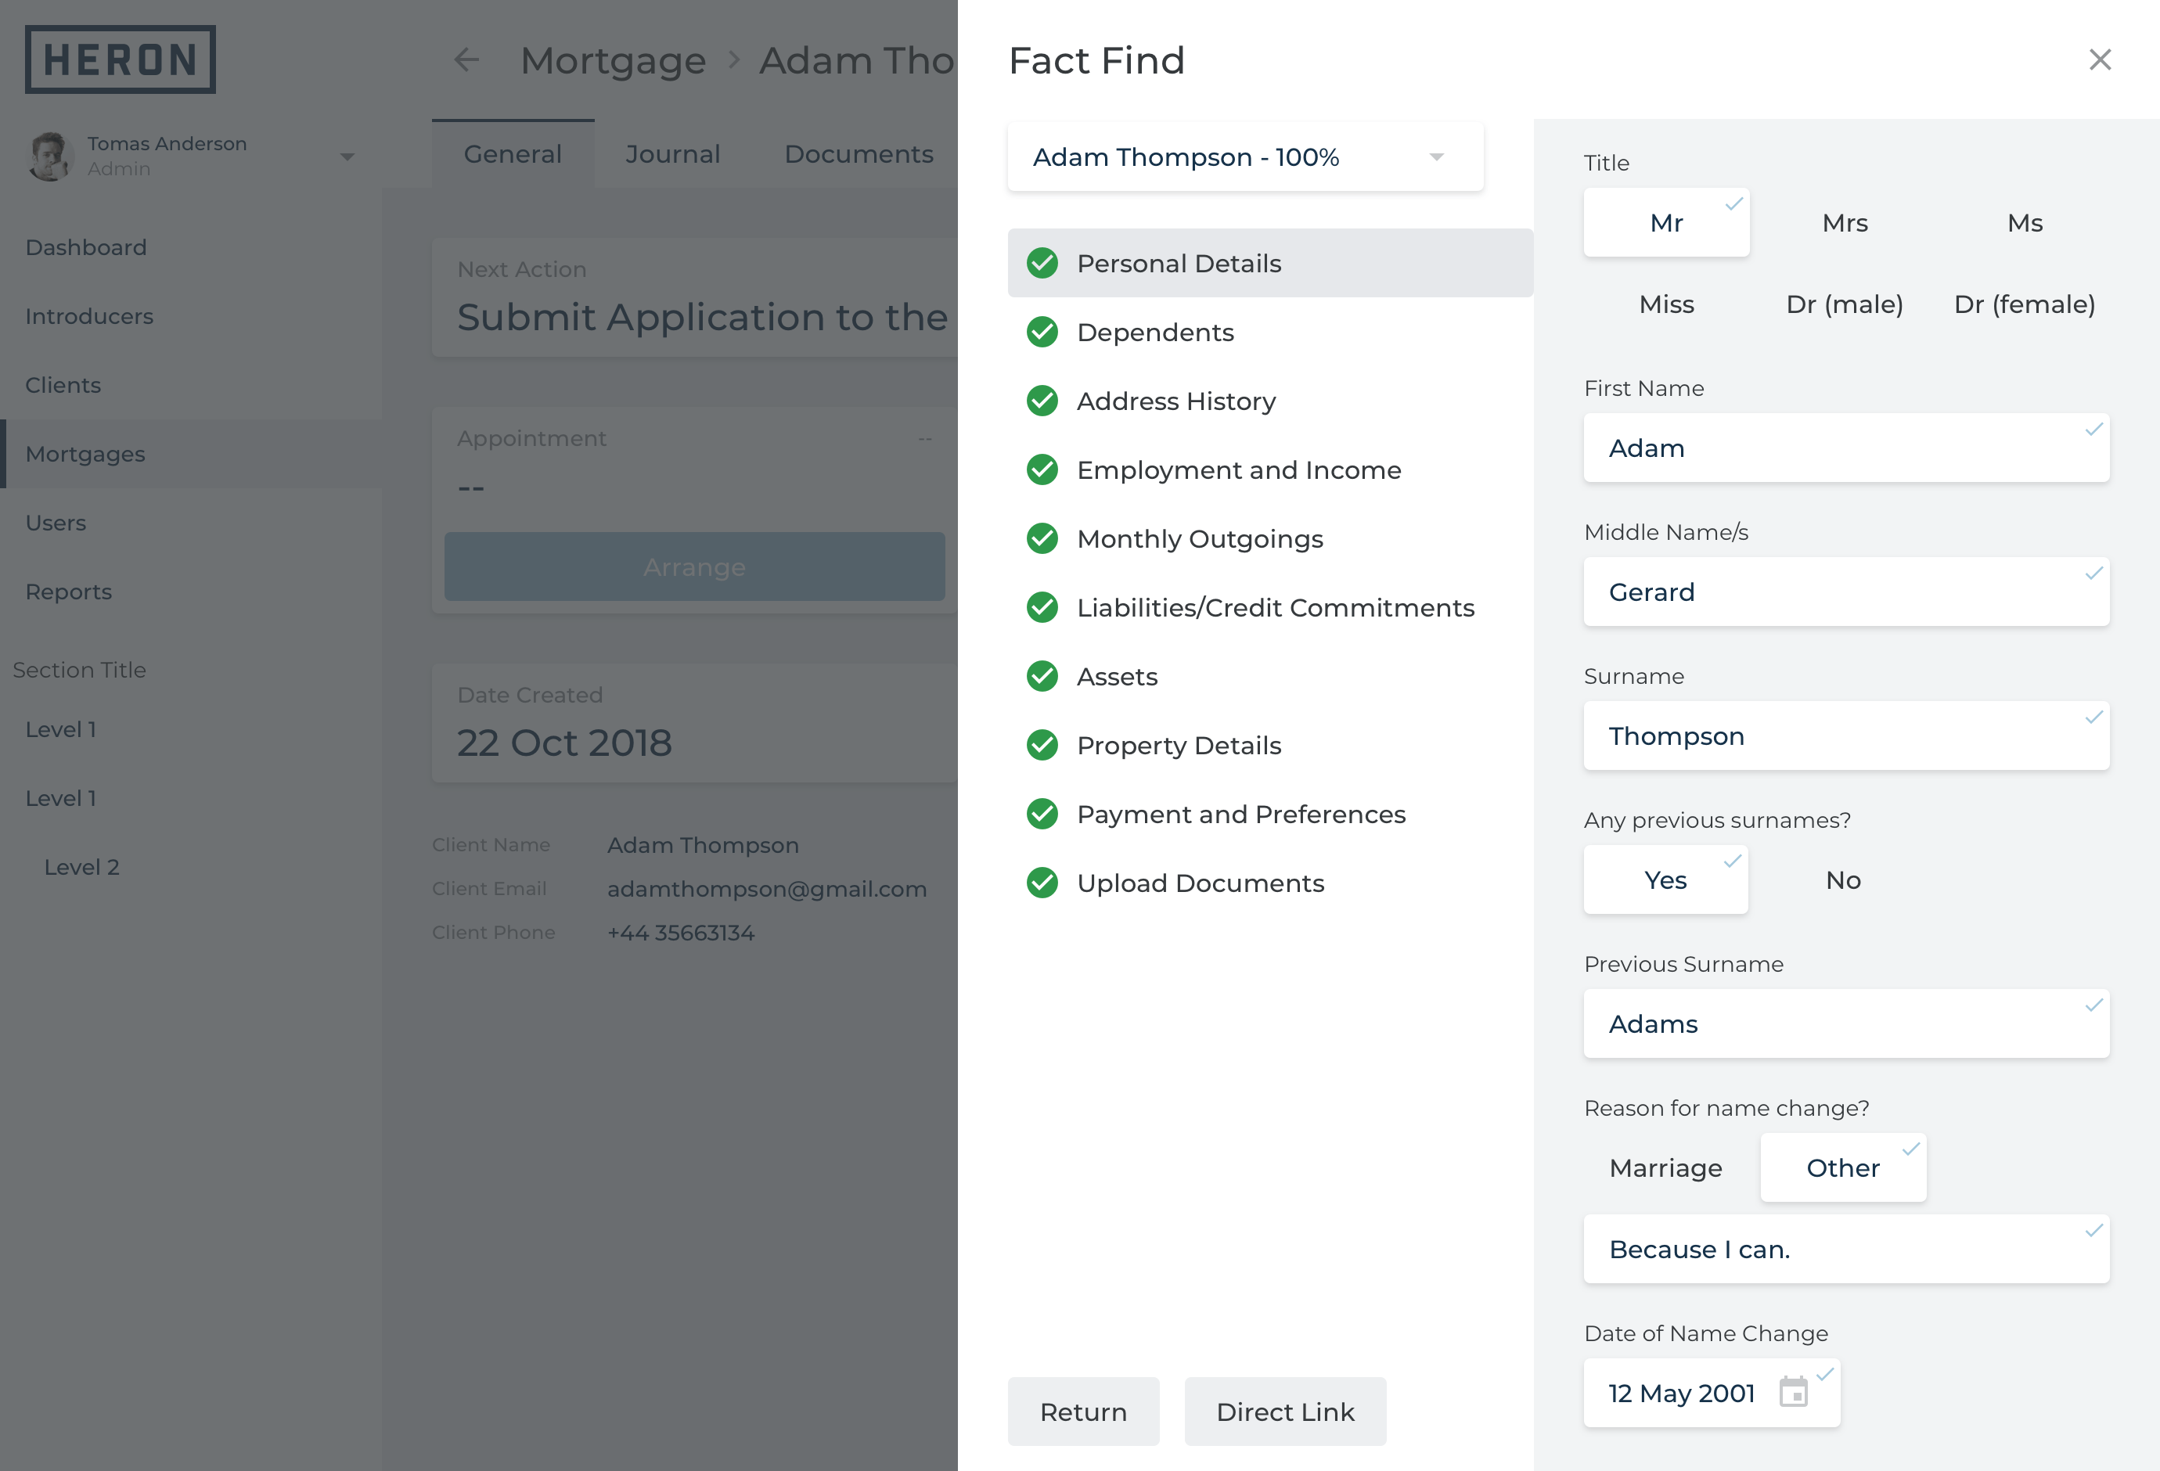Click the Arrange appointment button
Image resolution: width=2160 pixels, height=1471 pixels.
click(694, 566)
